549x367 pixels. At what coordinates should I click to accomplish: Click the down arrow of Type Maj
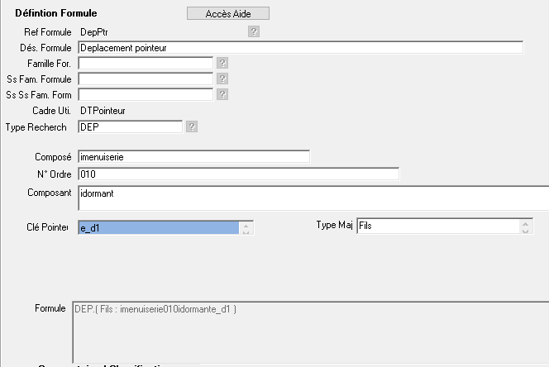pyautogui.click(x=526, y=231)
